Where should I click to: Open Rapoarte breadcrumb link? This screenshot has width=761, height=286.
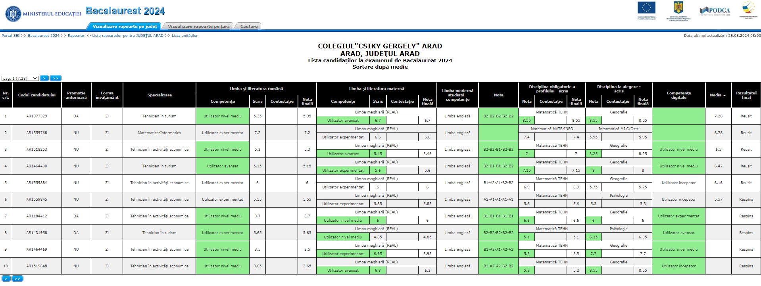(76, 36)
